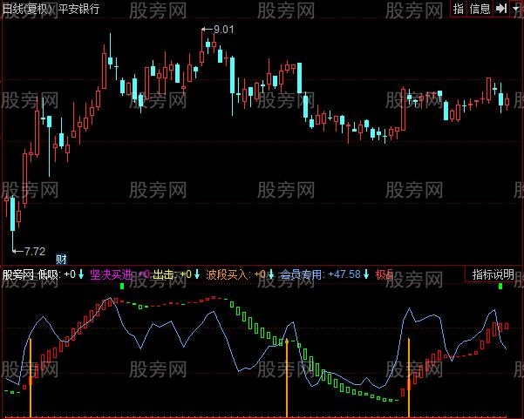Click the 日线(复权) period label
524x419 pixels.
[26, 9]
